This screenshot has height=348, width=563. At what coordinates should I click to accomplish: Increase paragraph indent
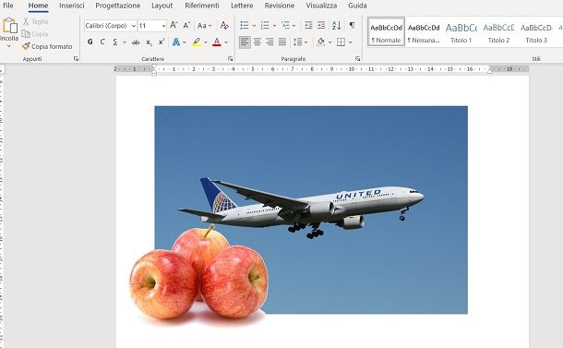pyautogui.click(x=321, y=25)
